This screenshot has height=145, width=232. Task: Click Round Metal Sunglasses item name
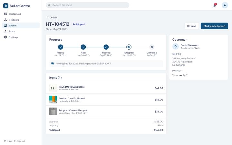(72, 87)
